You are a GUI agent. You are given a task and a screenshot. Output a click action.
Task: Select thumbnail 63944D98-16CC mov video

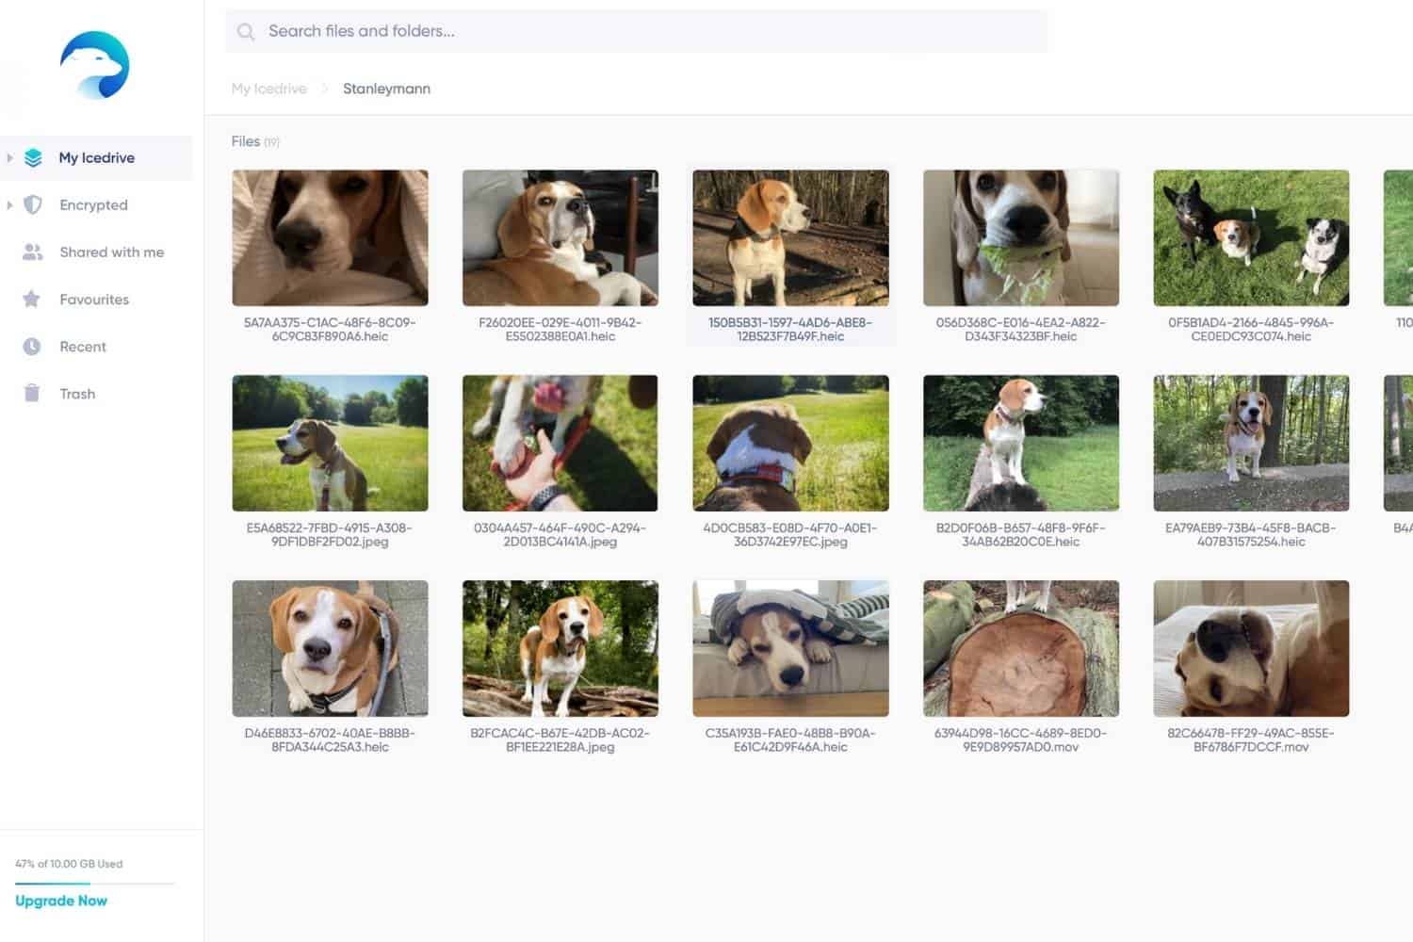pos(1021,648)
